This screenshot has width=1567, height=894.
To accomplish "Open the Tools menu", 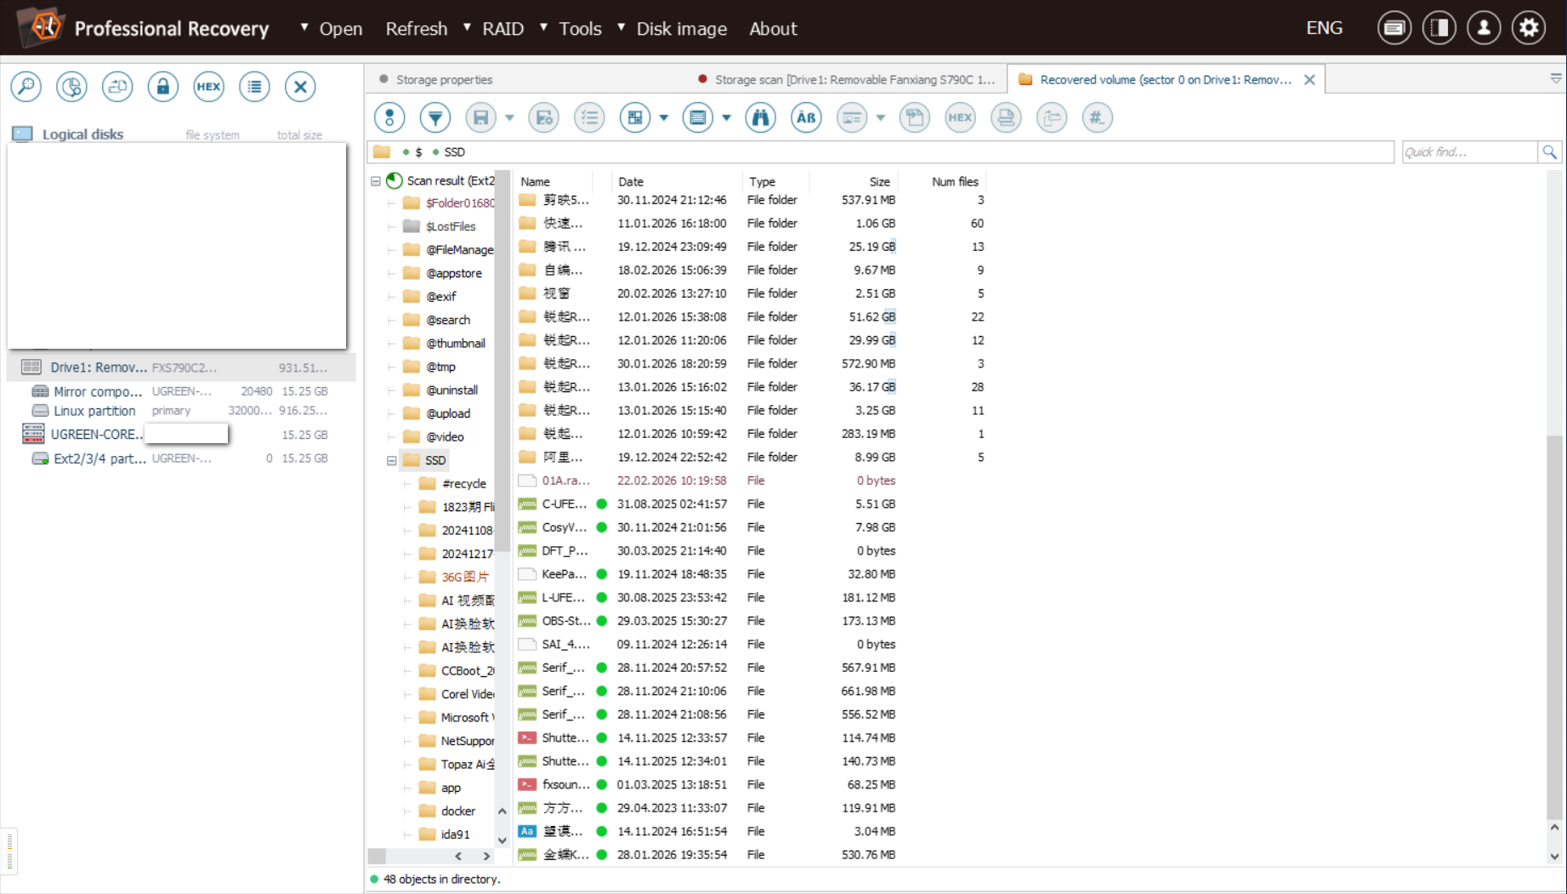I will 580,29.
